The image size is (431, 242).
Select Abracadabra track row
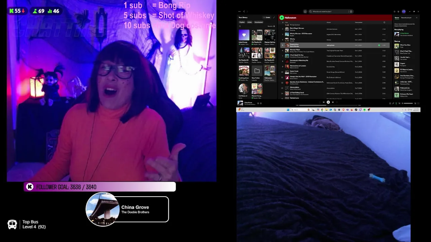click(x=335, y=88)
